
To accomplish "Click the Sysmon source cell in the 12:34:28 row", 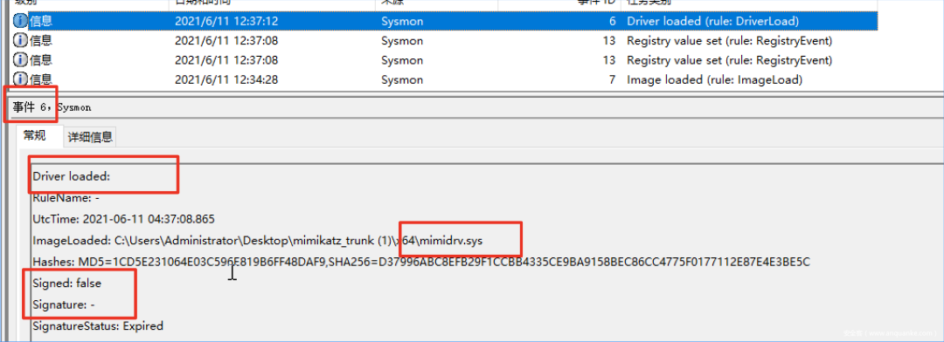I will (401, 79).
